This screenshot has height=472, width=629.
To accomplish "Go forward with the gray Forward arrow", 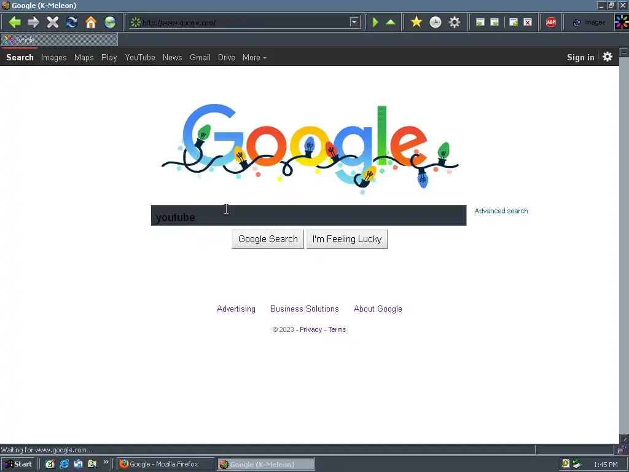I will [34, 22].
